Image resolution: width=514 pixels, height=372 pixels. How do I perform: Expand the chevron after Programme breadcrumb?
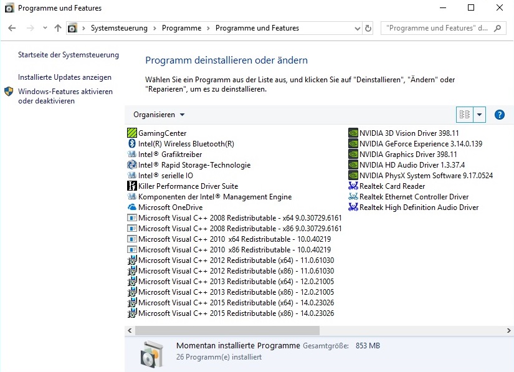click(x=208, y=28)
